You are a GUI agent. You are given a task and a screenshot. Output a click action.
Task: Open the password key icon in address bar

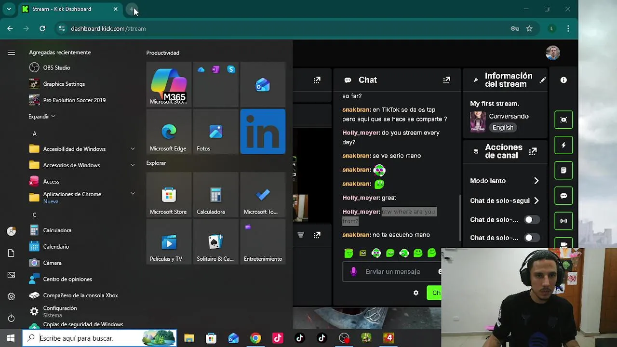(515, 28)
